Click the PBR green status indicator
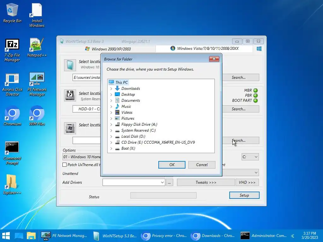Viewport: 323px width, 242px height. pos(255,95)
